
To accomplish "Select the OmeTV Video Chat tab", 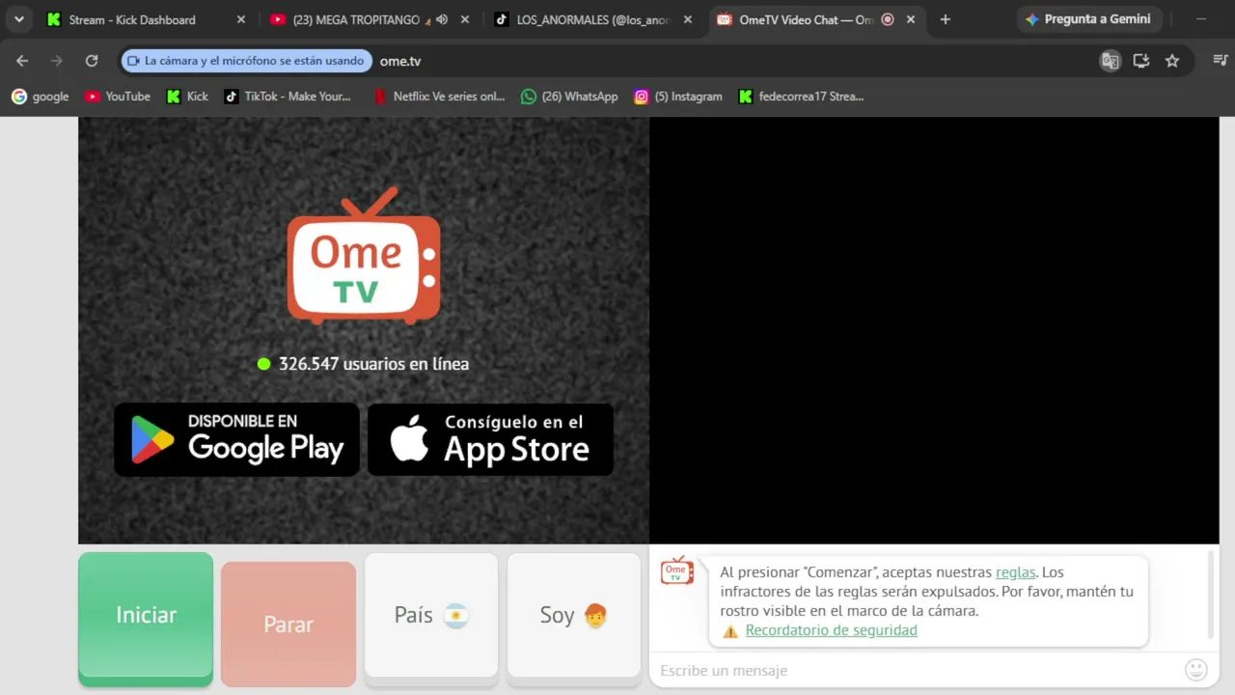I will [817, 19].
